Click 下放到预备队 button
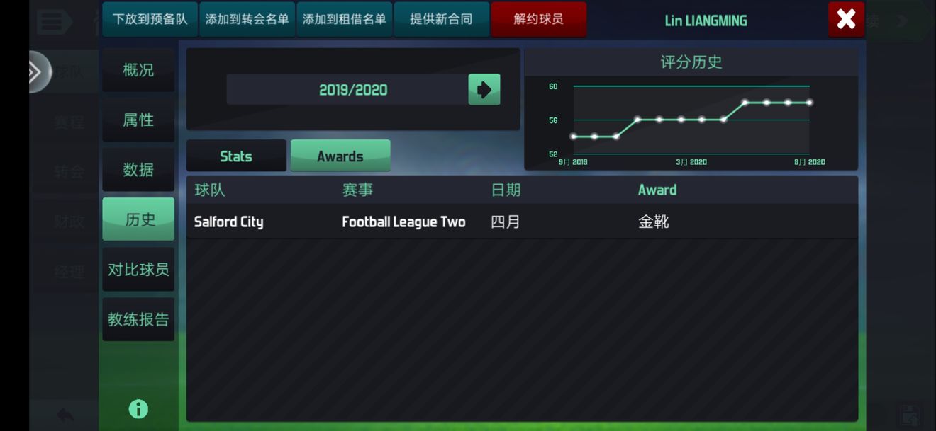 150,19
